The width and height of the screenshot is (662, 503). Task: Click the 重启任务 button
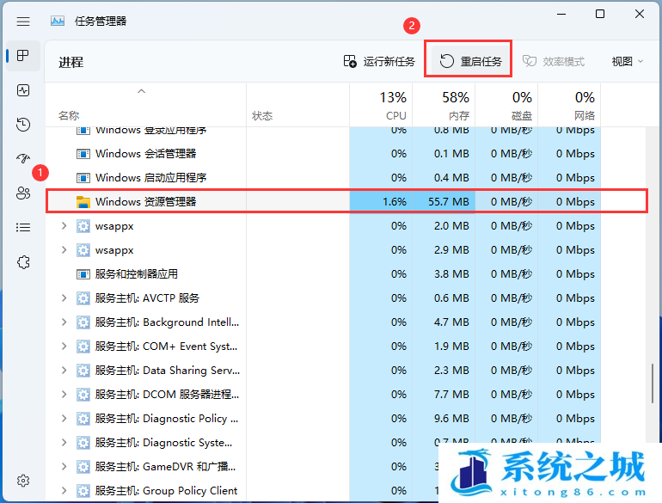(469, 62)
